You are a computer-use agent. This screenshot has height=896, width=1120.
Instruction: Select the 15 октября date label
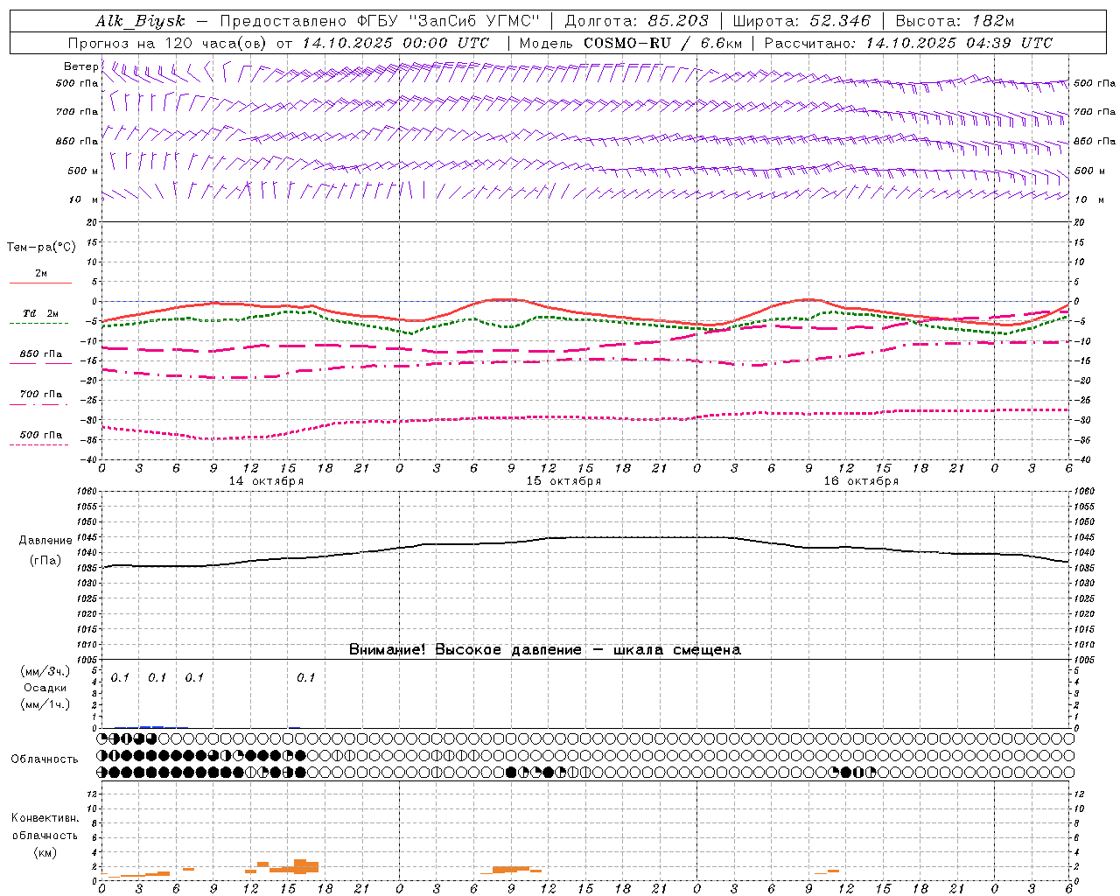[x=563, y=481]
